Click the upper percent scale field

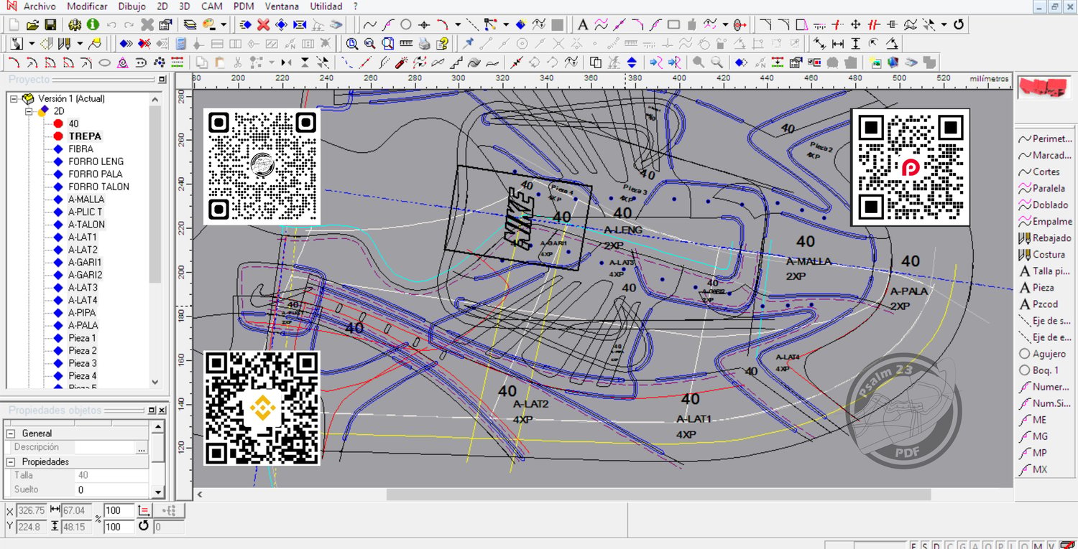pos(119,511)
